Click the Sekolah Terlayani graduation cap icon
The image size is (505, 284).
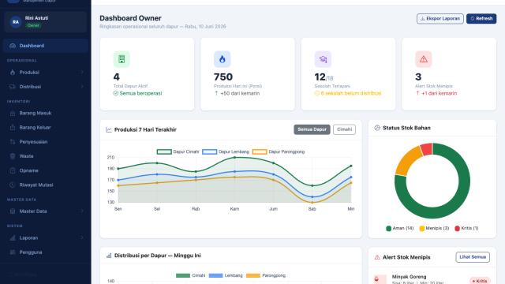(x=323, y=59)
